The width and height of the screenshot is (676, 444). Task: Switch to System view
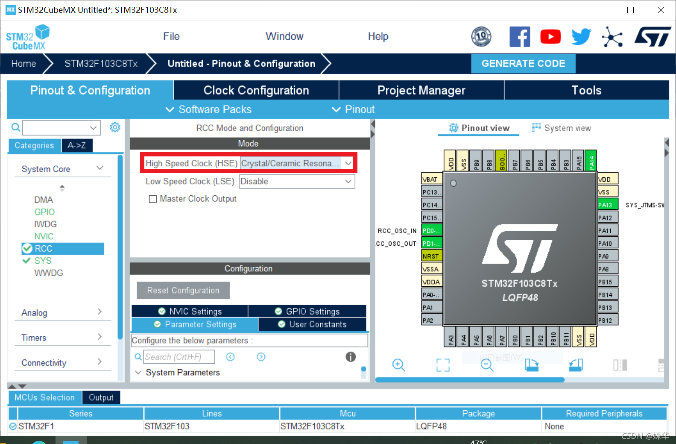click(562, 128)
